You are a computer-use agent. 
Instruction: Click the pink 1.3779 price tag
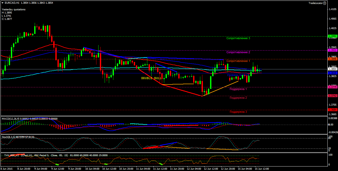(332, 87)
